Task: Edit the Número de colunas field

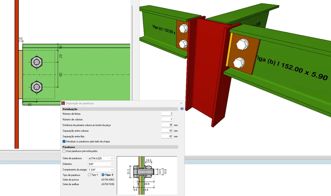Action: [x=167, y=119]
